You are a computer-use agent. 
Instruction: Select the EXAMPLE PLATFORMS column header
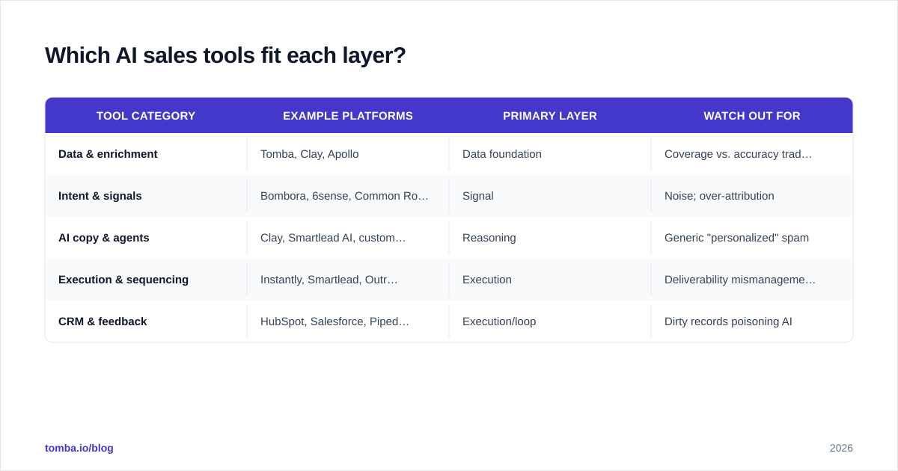click(348, 116)
